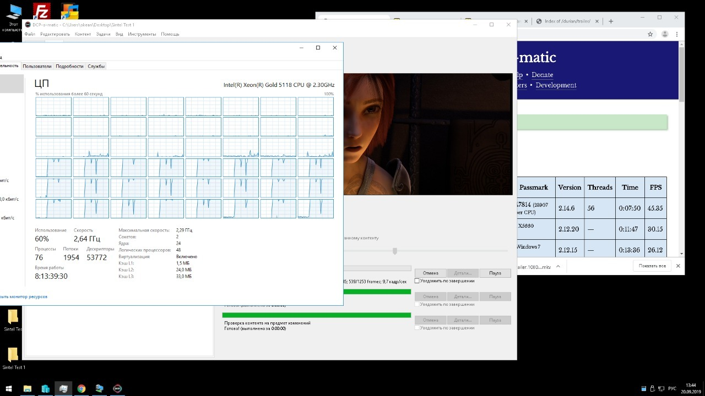The width and height of the screenshot is (705, 396).
Task: Click the Sintel video preview frame
Action: tap(428, 134)
